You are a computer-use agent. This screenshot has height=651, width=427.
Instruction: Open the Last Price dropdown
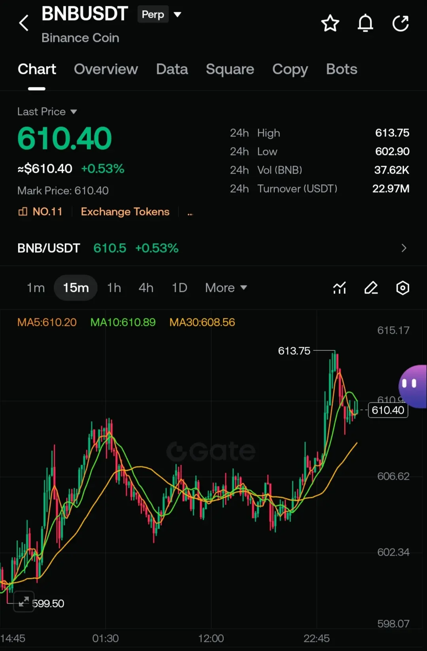[47, 112]
